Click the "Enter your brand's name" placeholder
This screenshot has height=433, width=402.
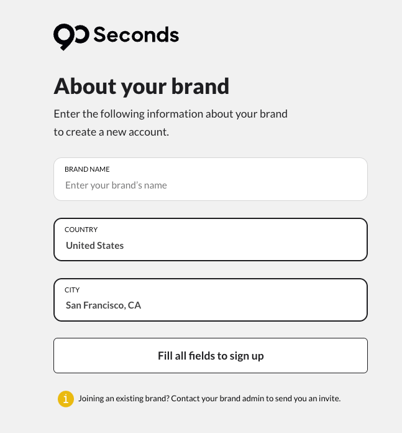(116, 185)
